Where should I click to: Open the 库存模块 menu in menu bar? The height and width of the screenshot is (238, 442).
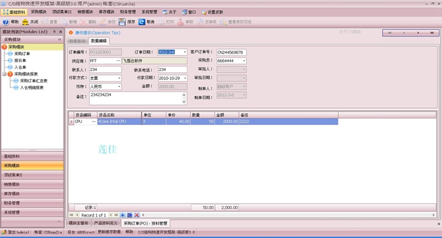[x=106, y=12]
